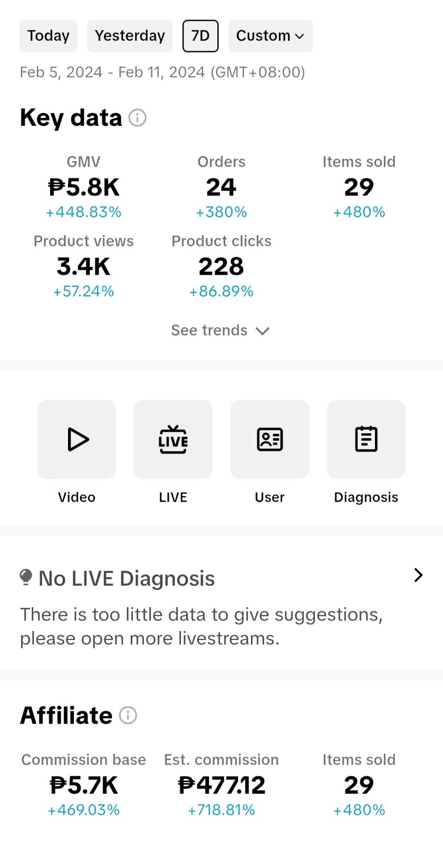Tap the info icon beside Affiliate
The width and height of the screenshot is (443, 845).
pos(128,715)
